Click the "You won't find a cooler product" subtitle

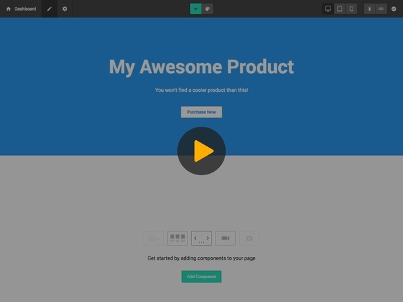[201, 90]
